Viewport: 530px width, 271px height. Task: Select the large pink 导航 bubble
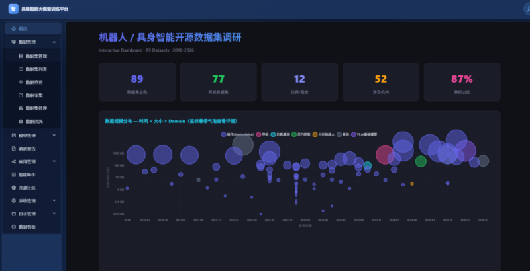[384, 155]
